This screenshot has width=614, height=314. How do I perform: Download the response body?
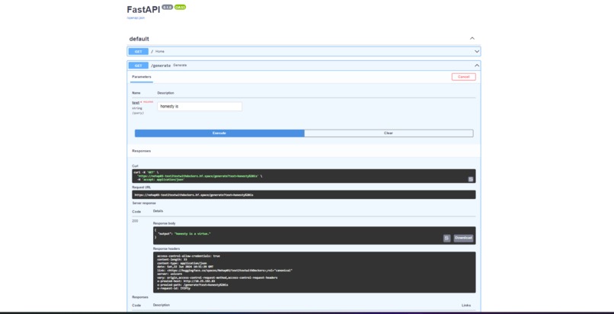point(463,238)
